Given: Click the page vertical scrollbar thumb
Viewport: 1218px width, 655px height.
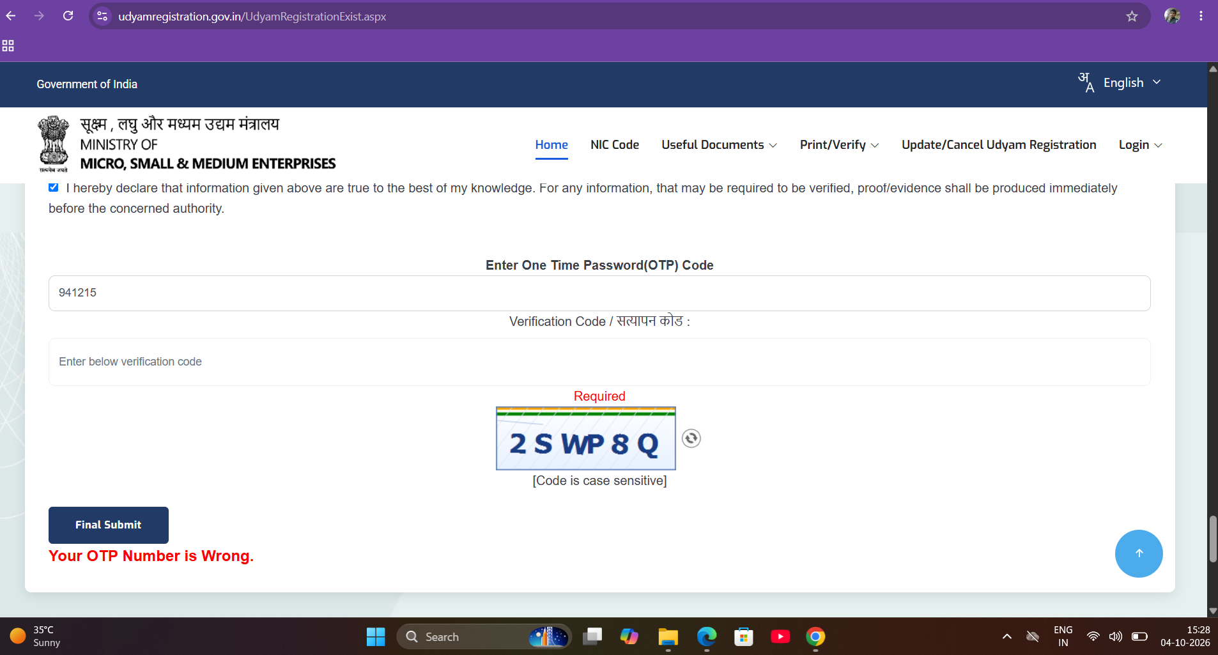Looking at the screenshot, I should tap(1212, 539).
